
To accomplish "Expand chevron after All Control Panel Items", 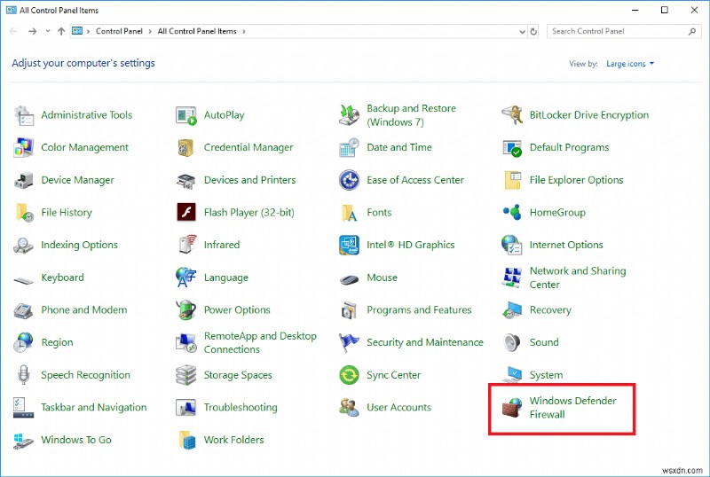I will tap(244, 31).
